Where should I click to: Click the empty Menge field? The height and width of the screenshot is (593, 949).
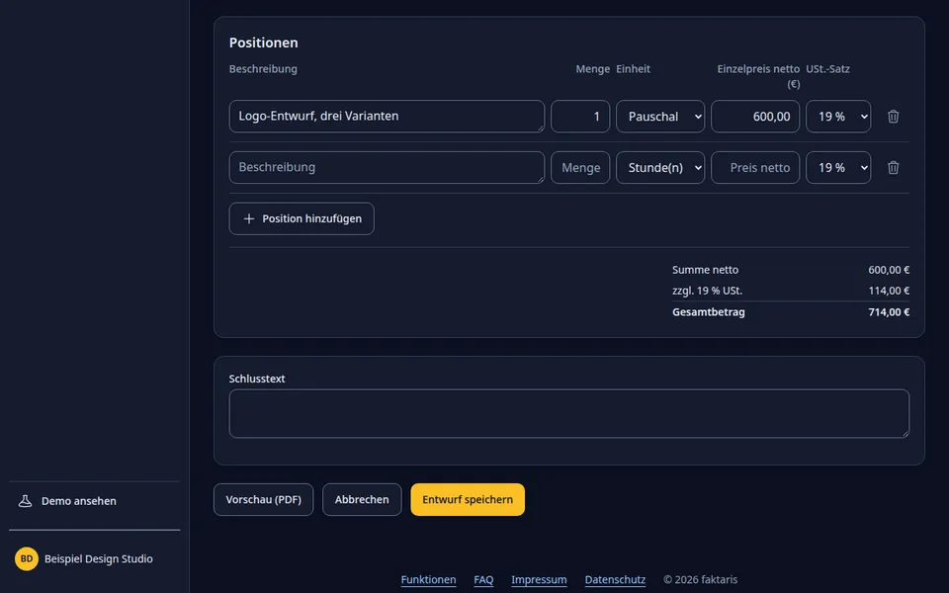click(x=580, y=168)
